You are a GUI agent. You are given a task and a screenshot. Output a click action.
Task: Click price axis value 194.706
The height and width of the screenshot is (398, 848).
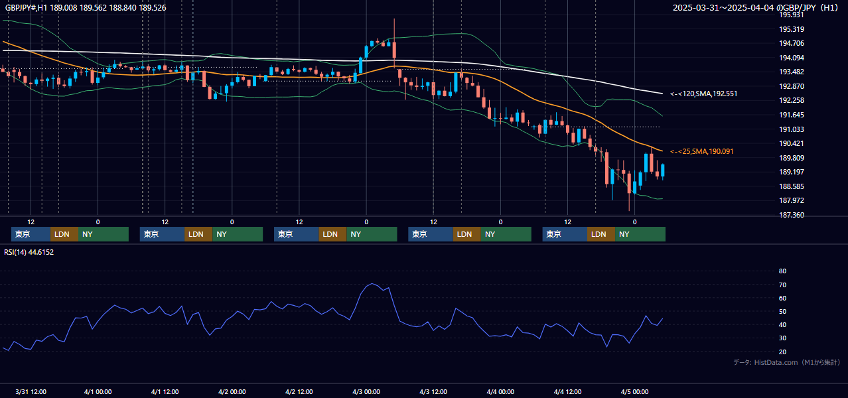[x=792, y=44]
